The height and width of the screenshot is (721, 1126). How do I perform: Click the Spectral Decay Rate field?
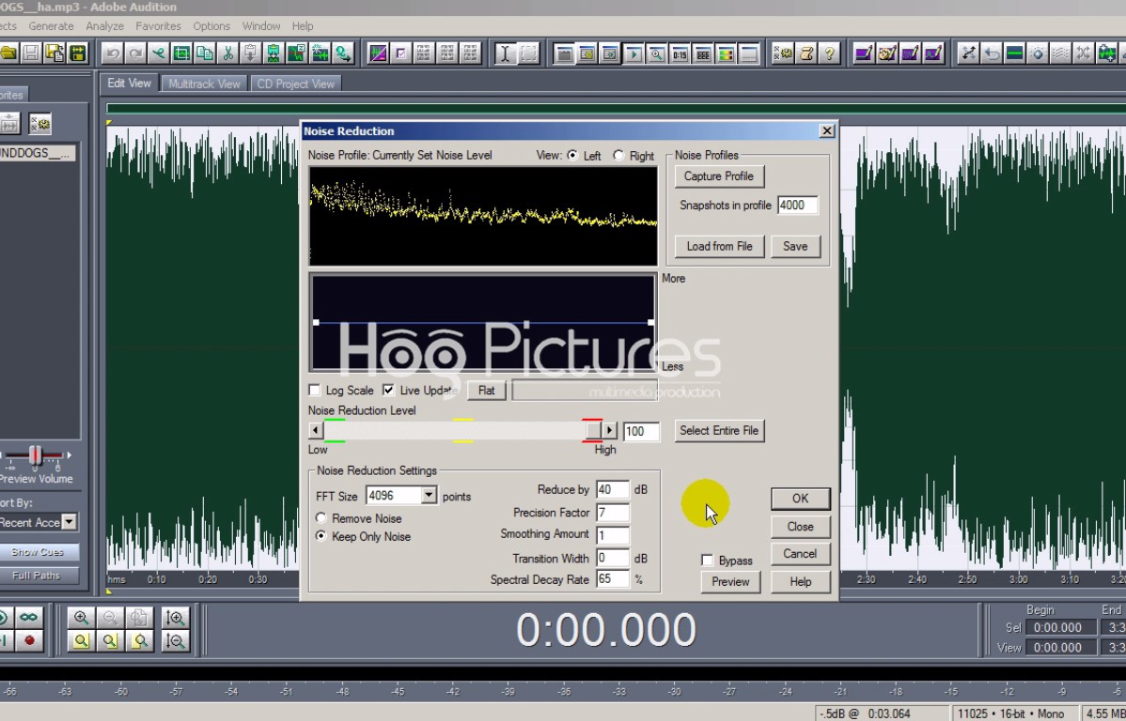coord(613,579)
